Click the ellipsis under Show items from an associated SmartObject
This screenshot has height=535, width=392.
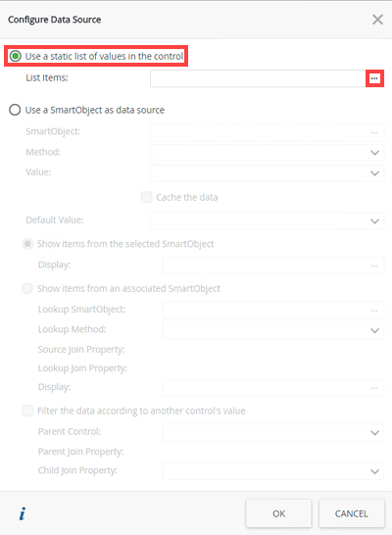tap(374, 388)
